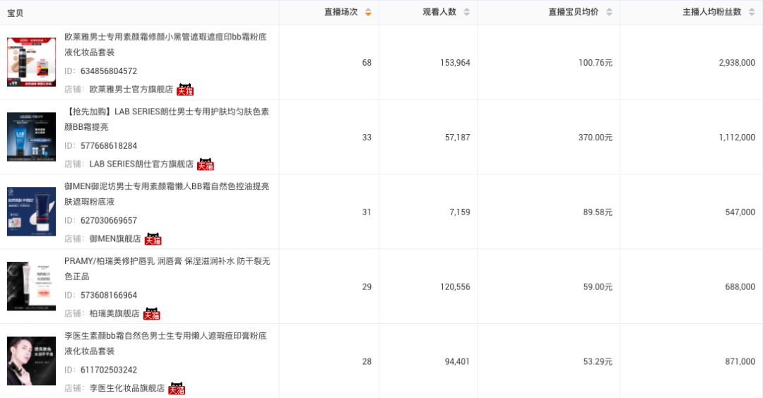Open 御MEN御泥坊男士专用素颜霜 product title
Viewport: 763px width, 398px height.
pos(167,194)
